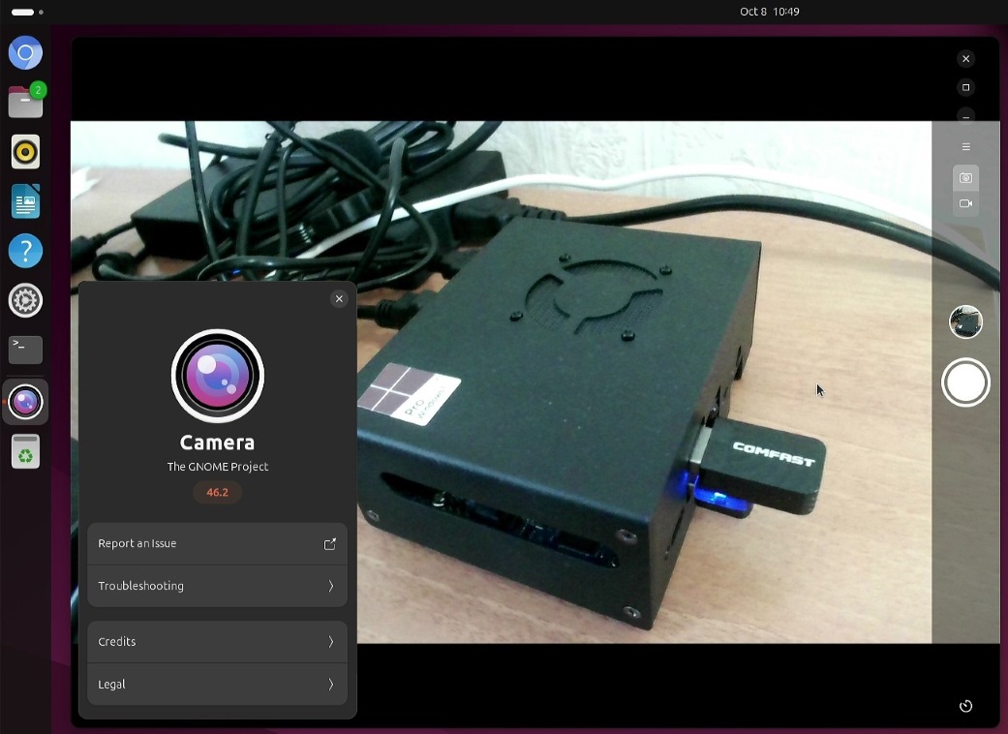Click the countdown timer icon
1008x734 pixels.
click(x=965, y=706)
